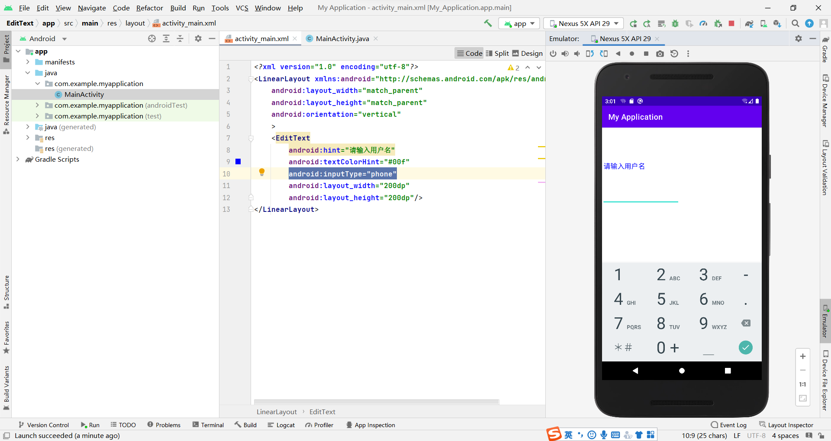
Task: Open the Layout Inspector
Action: coord(786,425)
